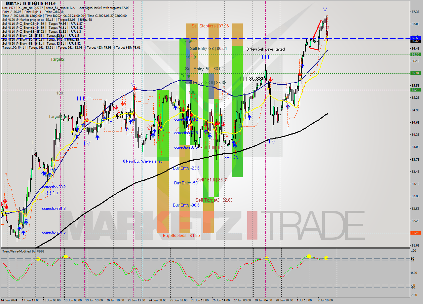Click the '28 Jun 04:00' time label
The width and height of the screenshot is (423, 304).
pyautogui.click(x=263, y=300)
